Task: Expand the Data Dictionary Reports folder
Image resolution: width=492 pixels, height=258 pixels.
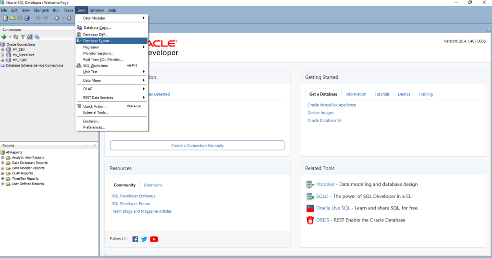Action: pos(2,163)
